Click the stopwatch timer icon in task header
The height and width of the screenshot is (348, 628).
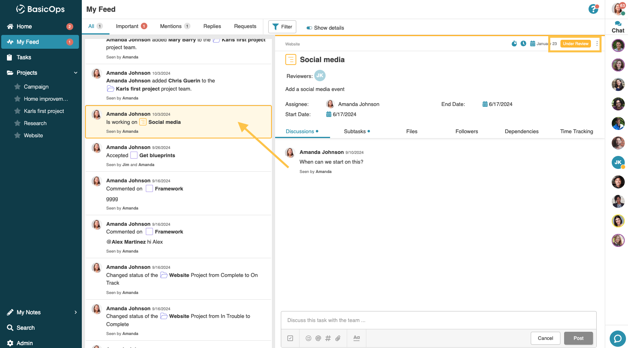coord(514,43)
